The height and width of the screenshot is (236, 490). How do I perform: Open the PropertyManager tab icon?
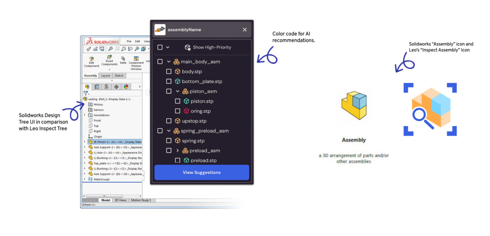[x=97, y=87]
